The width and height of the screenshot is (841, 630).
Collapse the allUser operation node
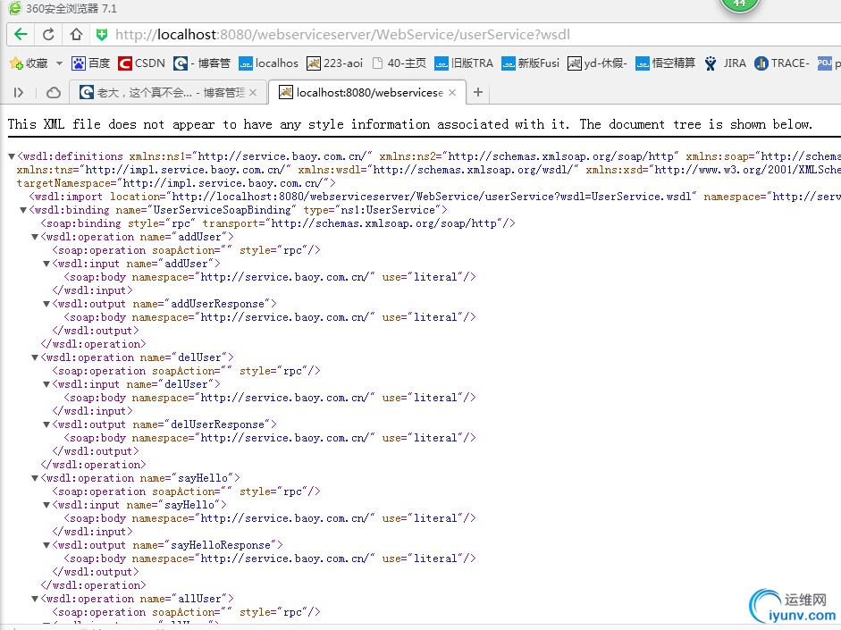[x=35, y=599]
